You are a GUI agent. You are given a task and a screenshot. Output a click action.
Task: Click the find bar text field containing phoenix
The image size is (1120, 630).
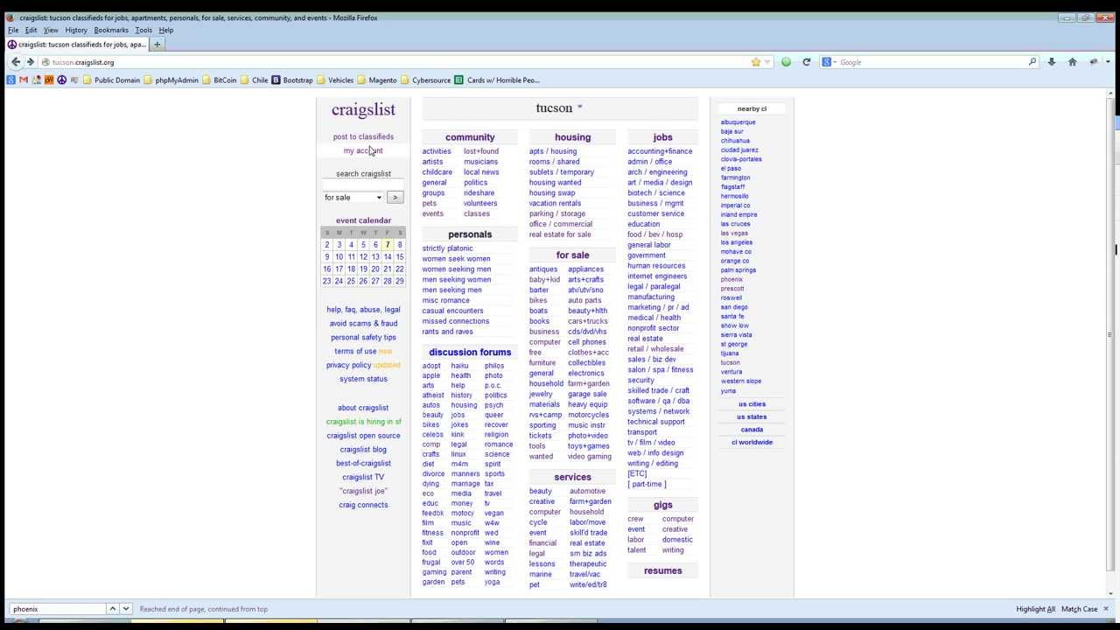coord(58,609)
